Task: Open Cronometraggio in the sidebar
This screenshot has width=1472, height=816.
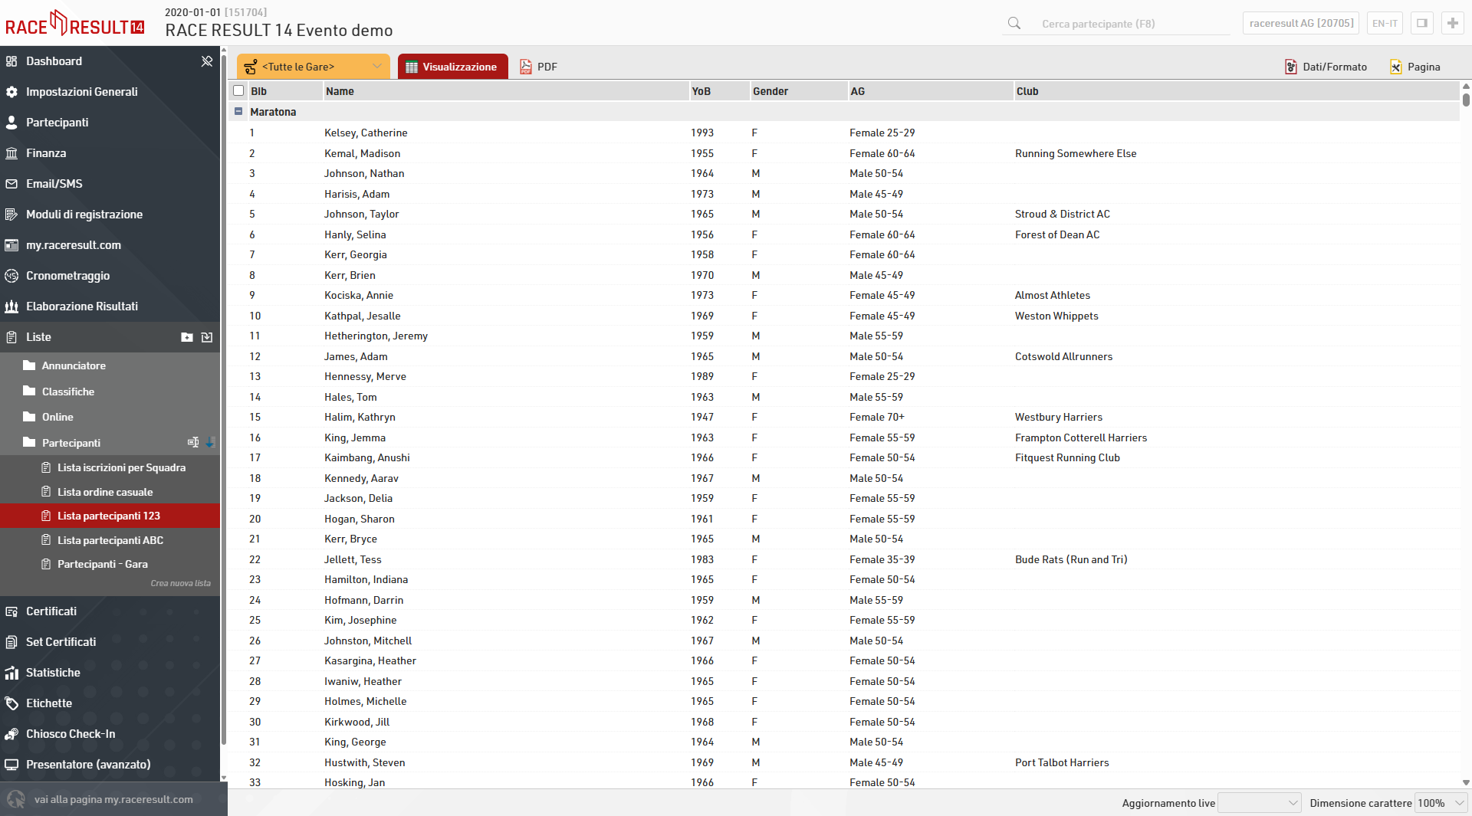Action: coord(67,276)
